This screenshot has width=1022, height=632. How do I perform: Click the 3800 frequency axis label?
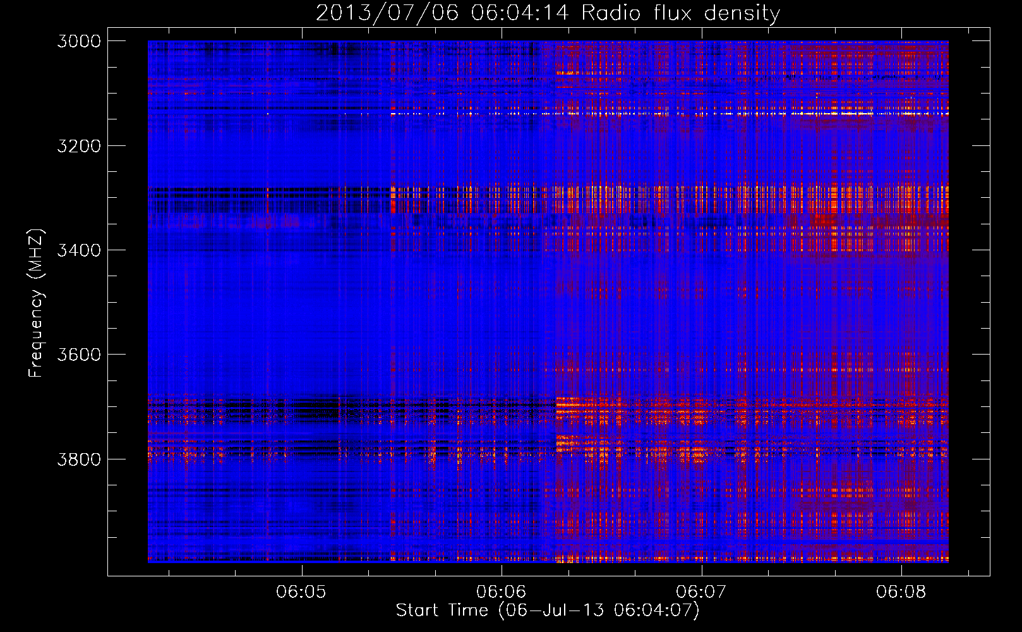(x=79, y=459)
